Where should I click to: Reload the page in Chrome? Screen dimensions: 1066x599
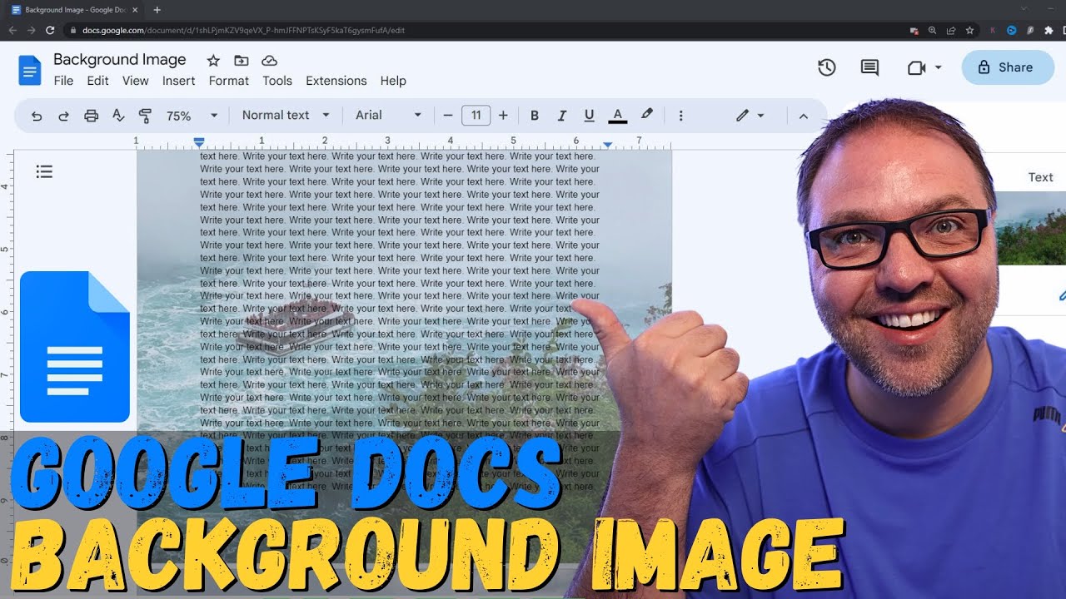(50, 30)
